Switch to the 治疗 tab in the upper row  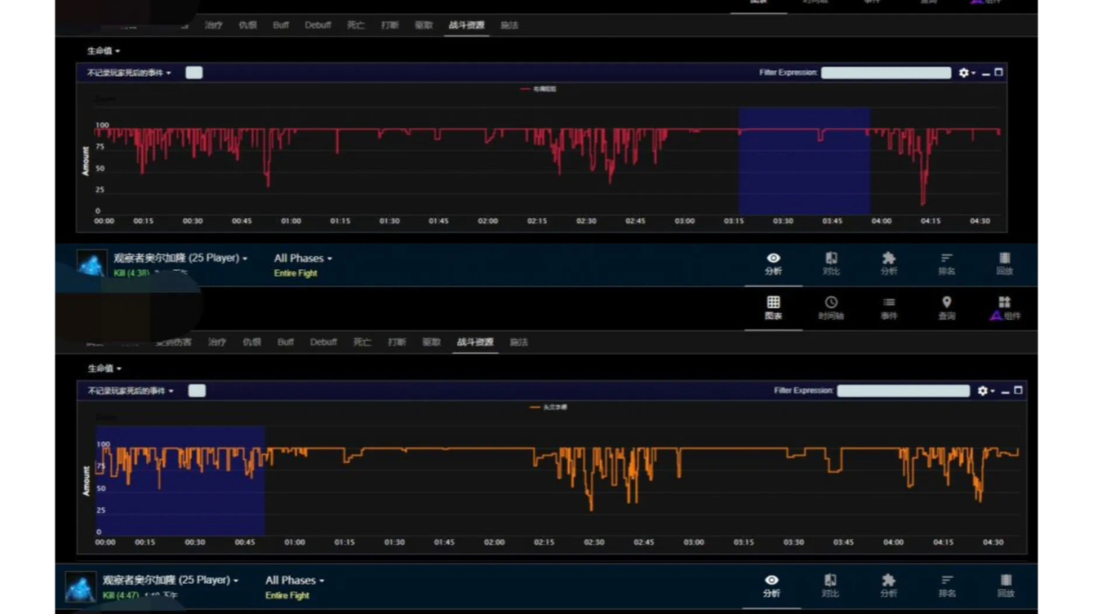tap(214, 25)
